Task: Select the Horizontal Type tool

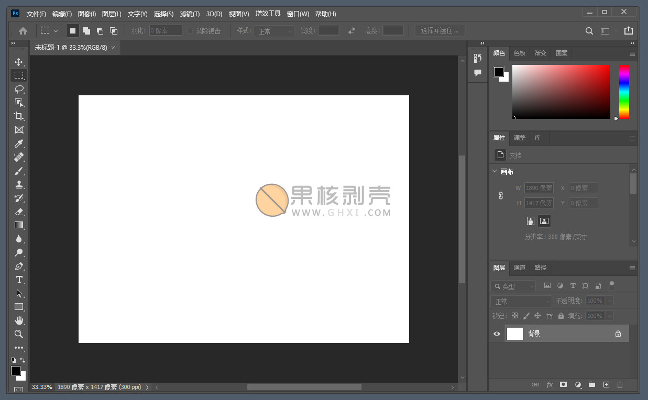Action: pyautogui.click(x=19, y=280)
